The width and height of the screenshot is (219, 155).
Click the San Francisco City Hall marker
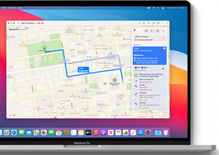pos(115,80)
